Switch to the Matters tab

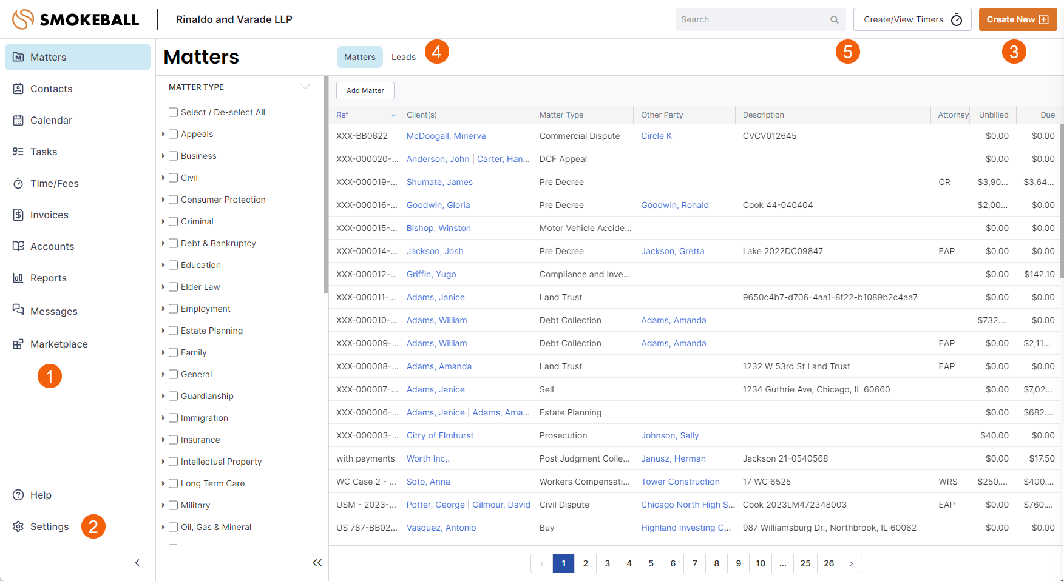[x=360, y=57]
